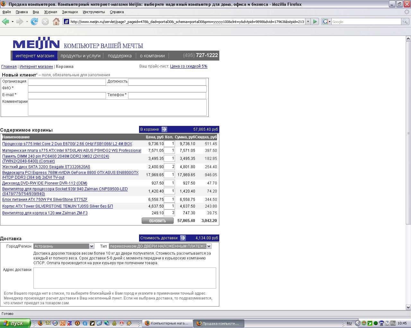
Task: Click the house tray icon
Action: tap(364, 323)
